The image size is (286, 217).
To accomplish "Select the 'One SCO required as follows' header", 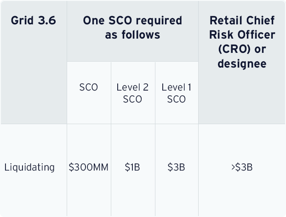I will pyautogui.click(x=132, y=28).
